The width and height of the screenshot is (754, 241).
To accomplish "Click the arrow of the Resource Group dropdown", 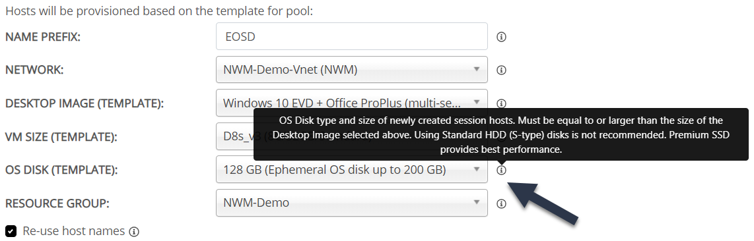I will coord(477,202).
